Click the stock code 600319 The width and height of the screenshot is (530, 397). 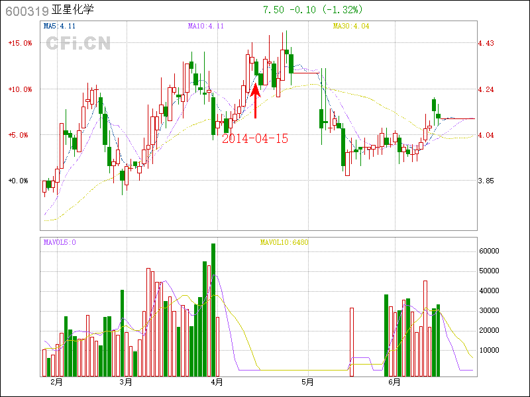point(27,11)
